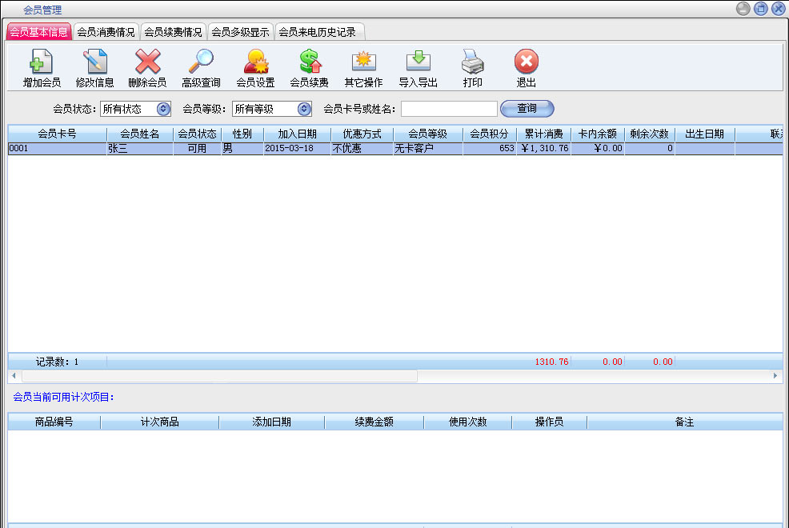Viewport: 789px width, 528px height.
Task: Click the 查询 search button
Action: 527,109
